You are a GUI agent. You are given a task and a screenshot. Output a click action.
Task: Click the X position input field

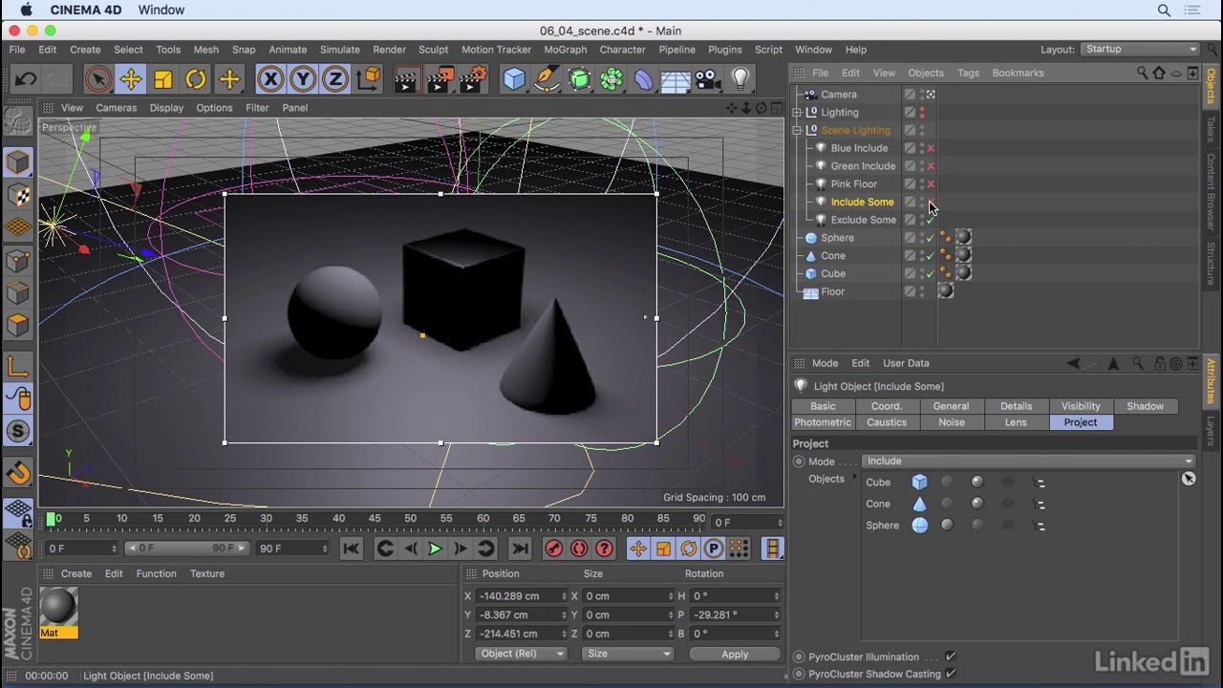[523, 595]
